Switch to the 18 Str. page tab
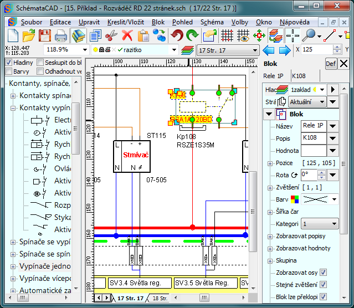This screenshot has width=354, height=308. tap(159, 298)
